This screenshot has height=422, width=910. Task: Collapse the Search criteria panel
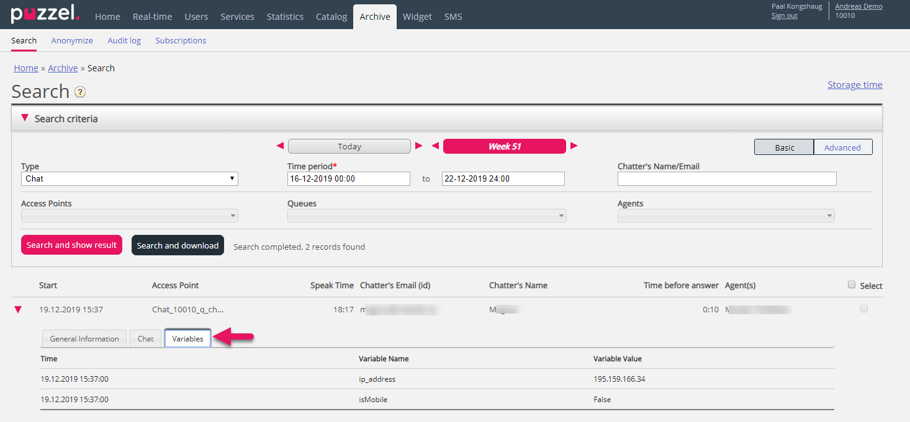[25, 118]
